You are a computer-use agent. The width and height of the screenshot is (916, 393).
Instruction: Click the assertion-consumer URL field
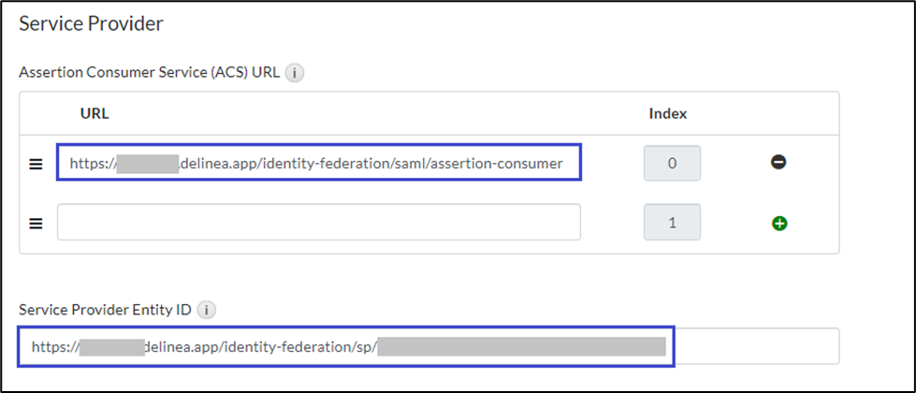tap(318, 163)
